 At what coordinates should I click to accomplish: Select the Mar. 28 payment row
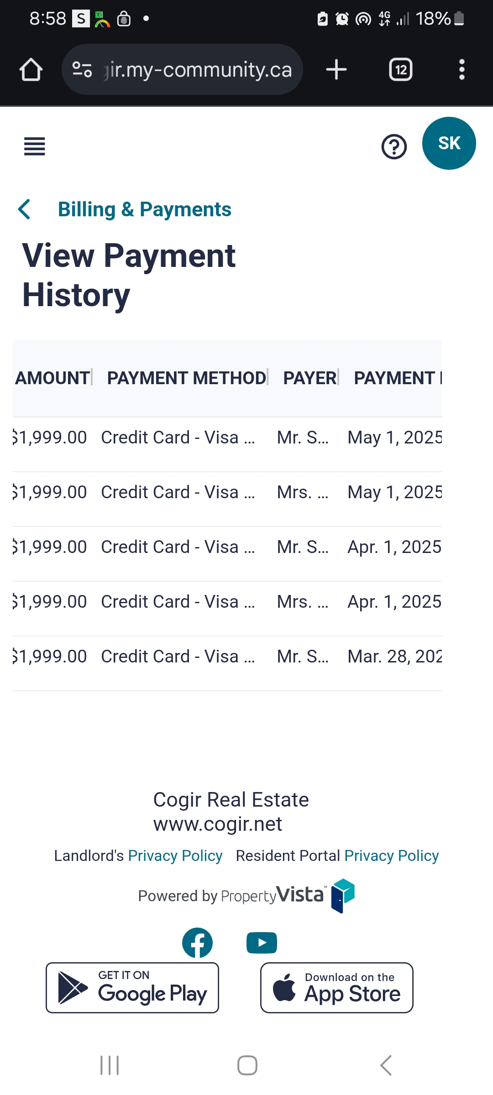point(227,657)
